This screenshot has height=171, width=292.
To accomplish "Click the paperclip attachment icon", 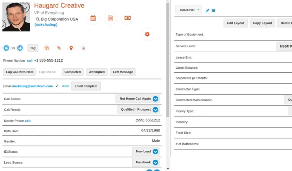I will coord(59,48).
